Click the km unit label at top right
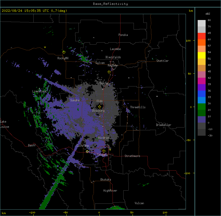 pos(191,11)
